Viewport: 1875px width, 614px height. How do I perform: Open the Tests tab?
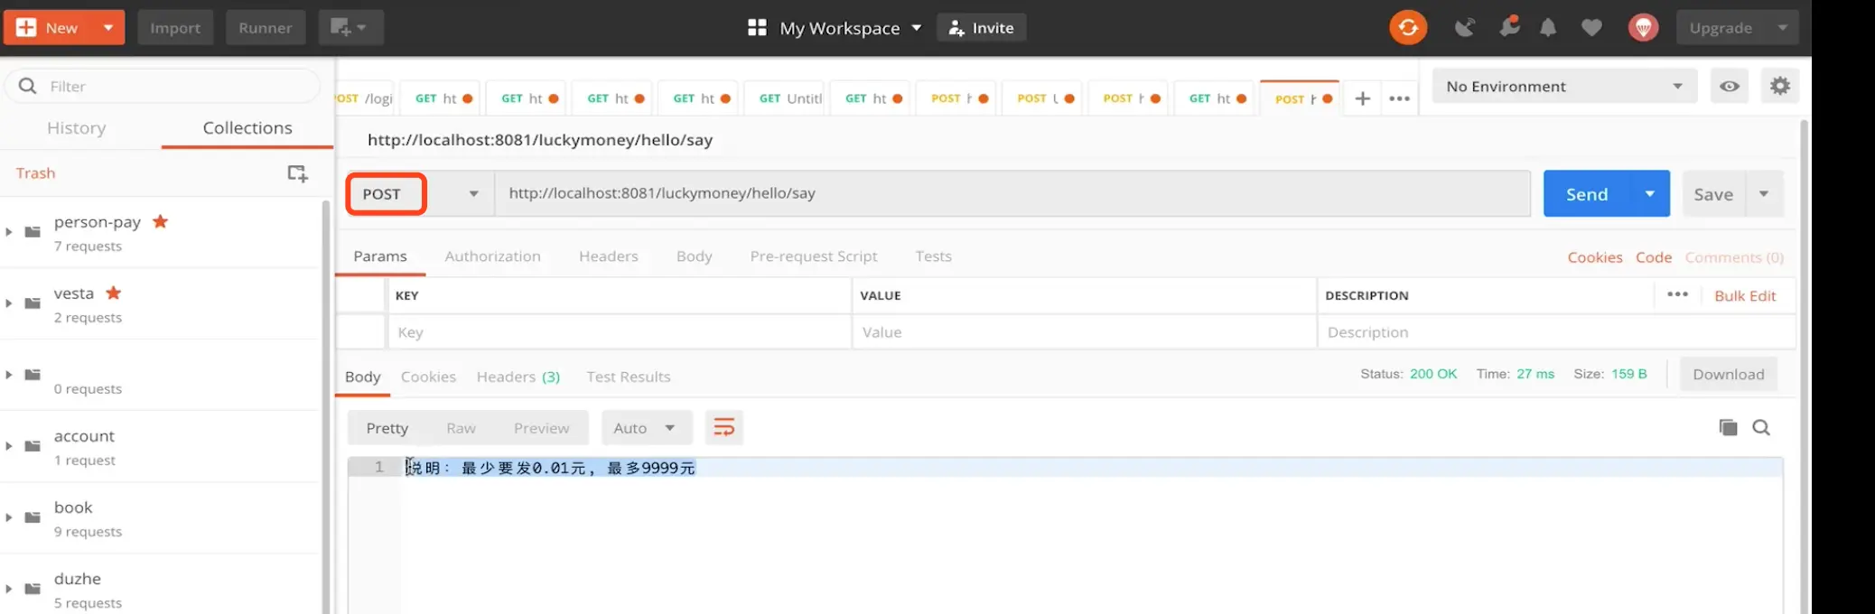tap(933, 256)
